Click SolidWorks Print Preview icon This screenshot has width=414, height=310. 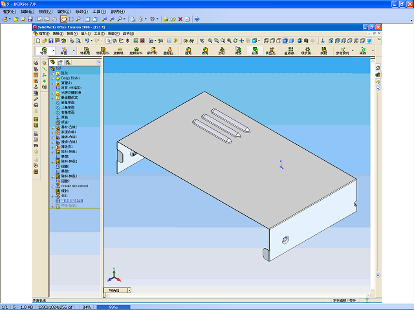(x=78, y=41)
